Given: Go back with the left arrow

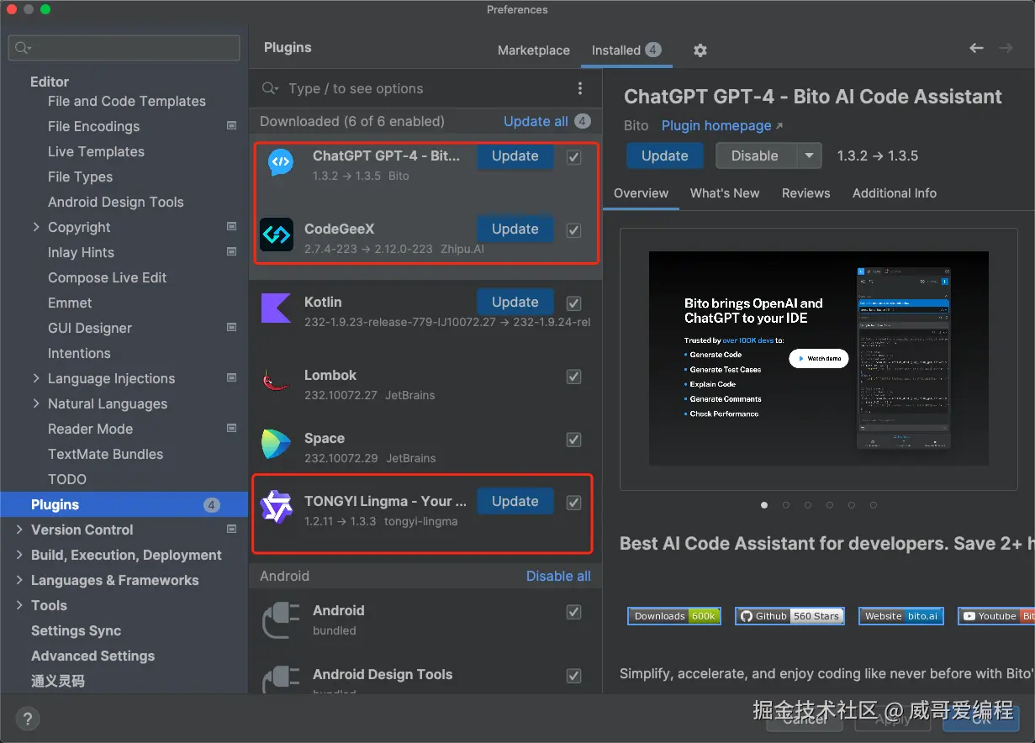Looking at the screenshot, I should [976, 49].
